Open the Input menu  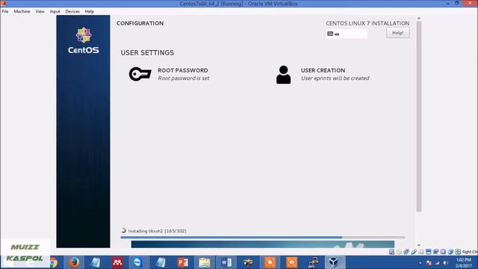click(x=55, y=11)
